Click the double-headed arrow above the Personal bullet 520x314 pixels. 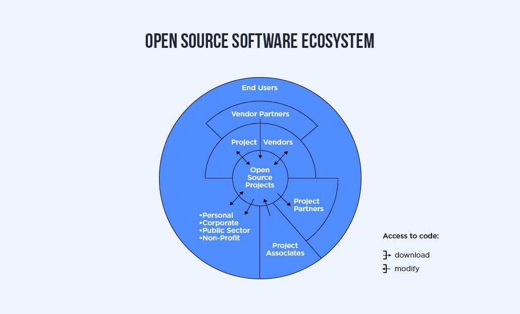coord(236,198)
